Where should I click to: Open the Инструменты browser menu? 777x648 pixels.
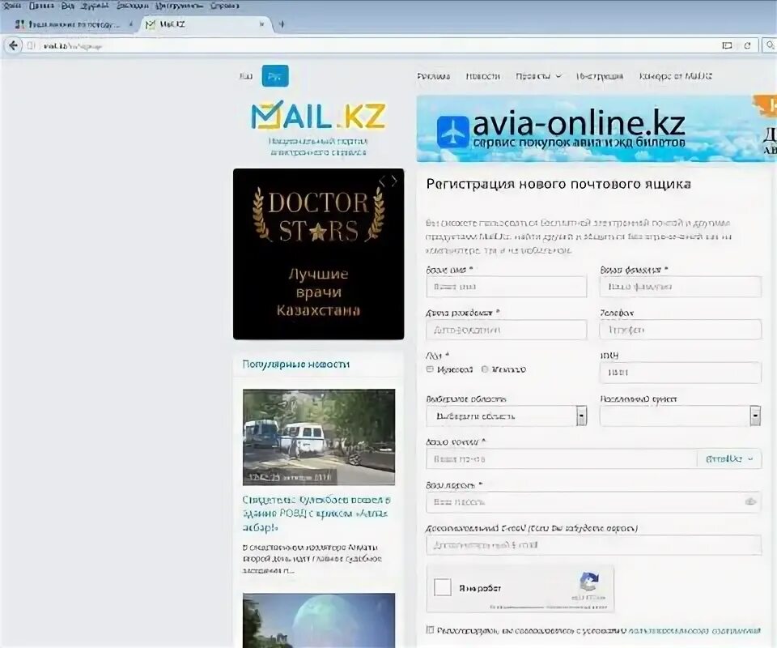click(180, 6)
